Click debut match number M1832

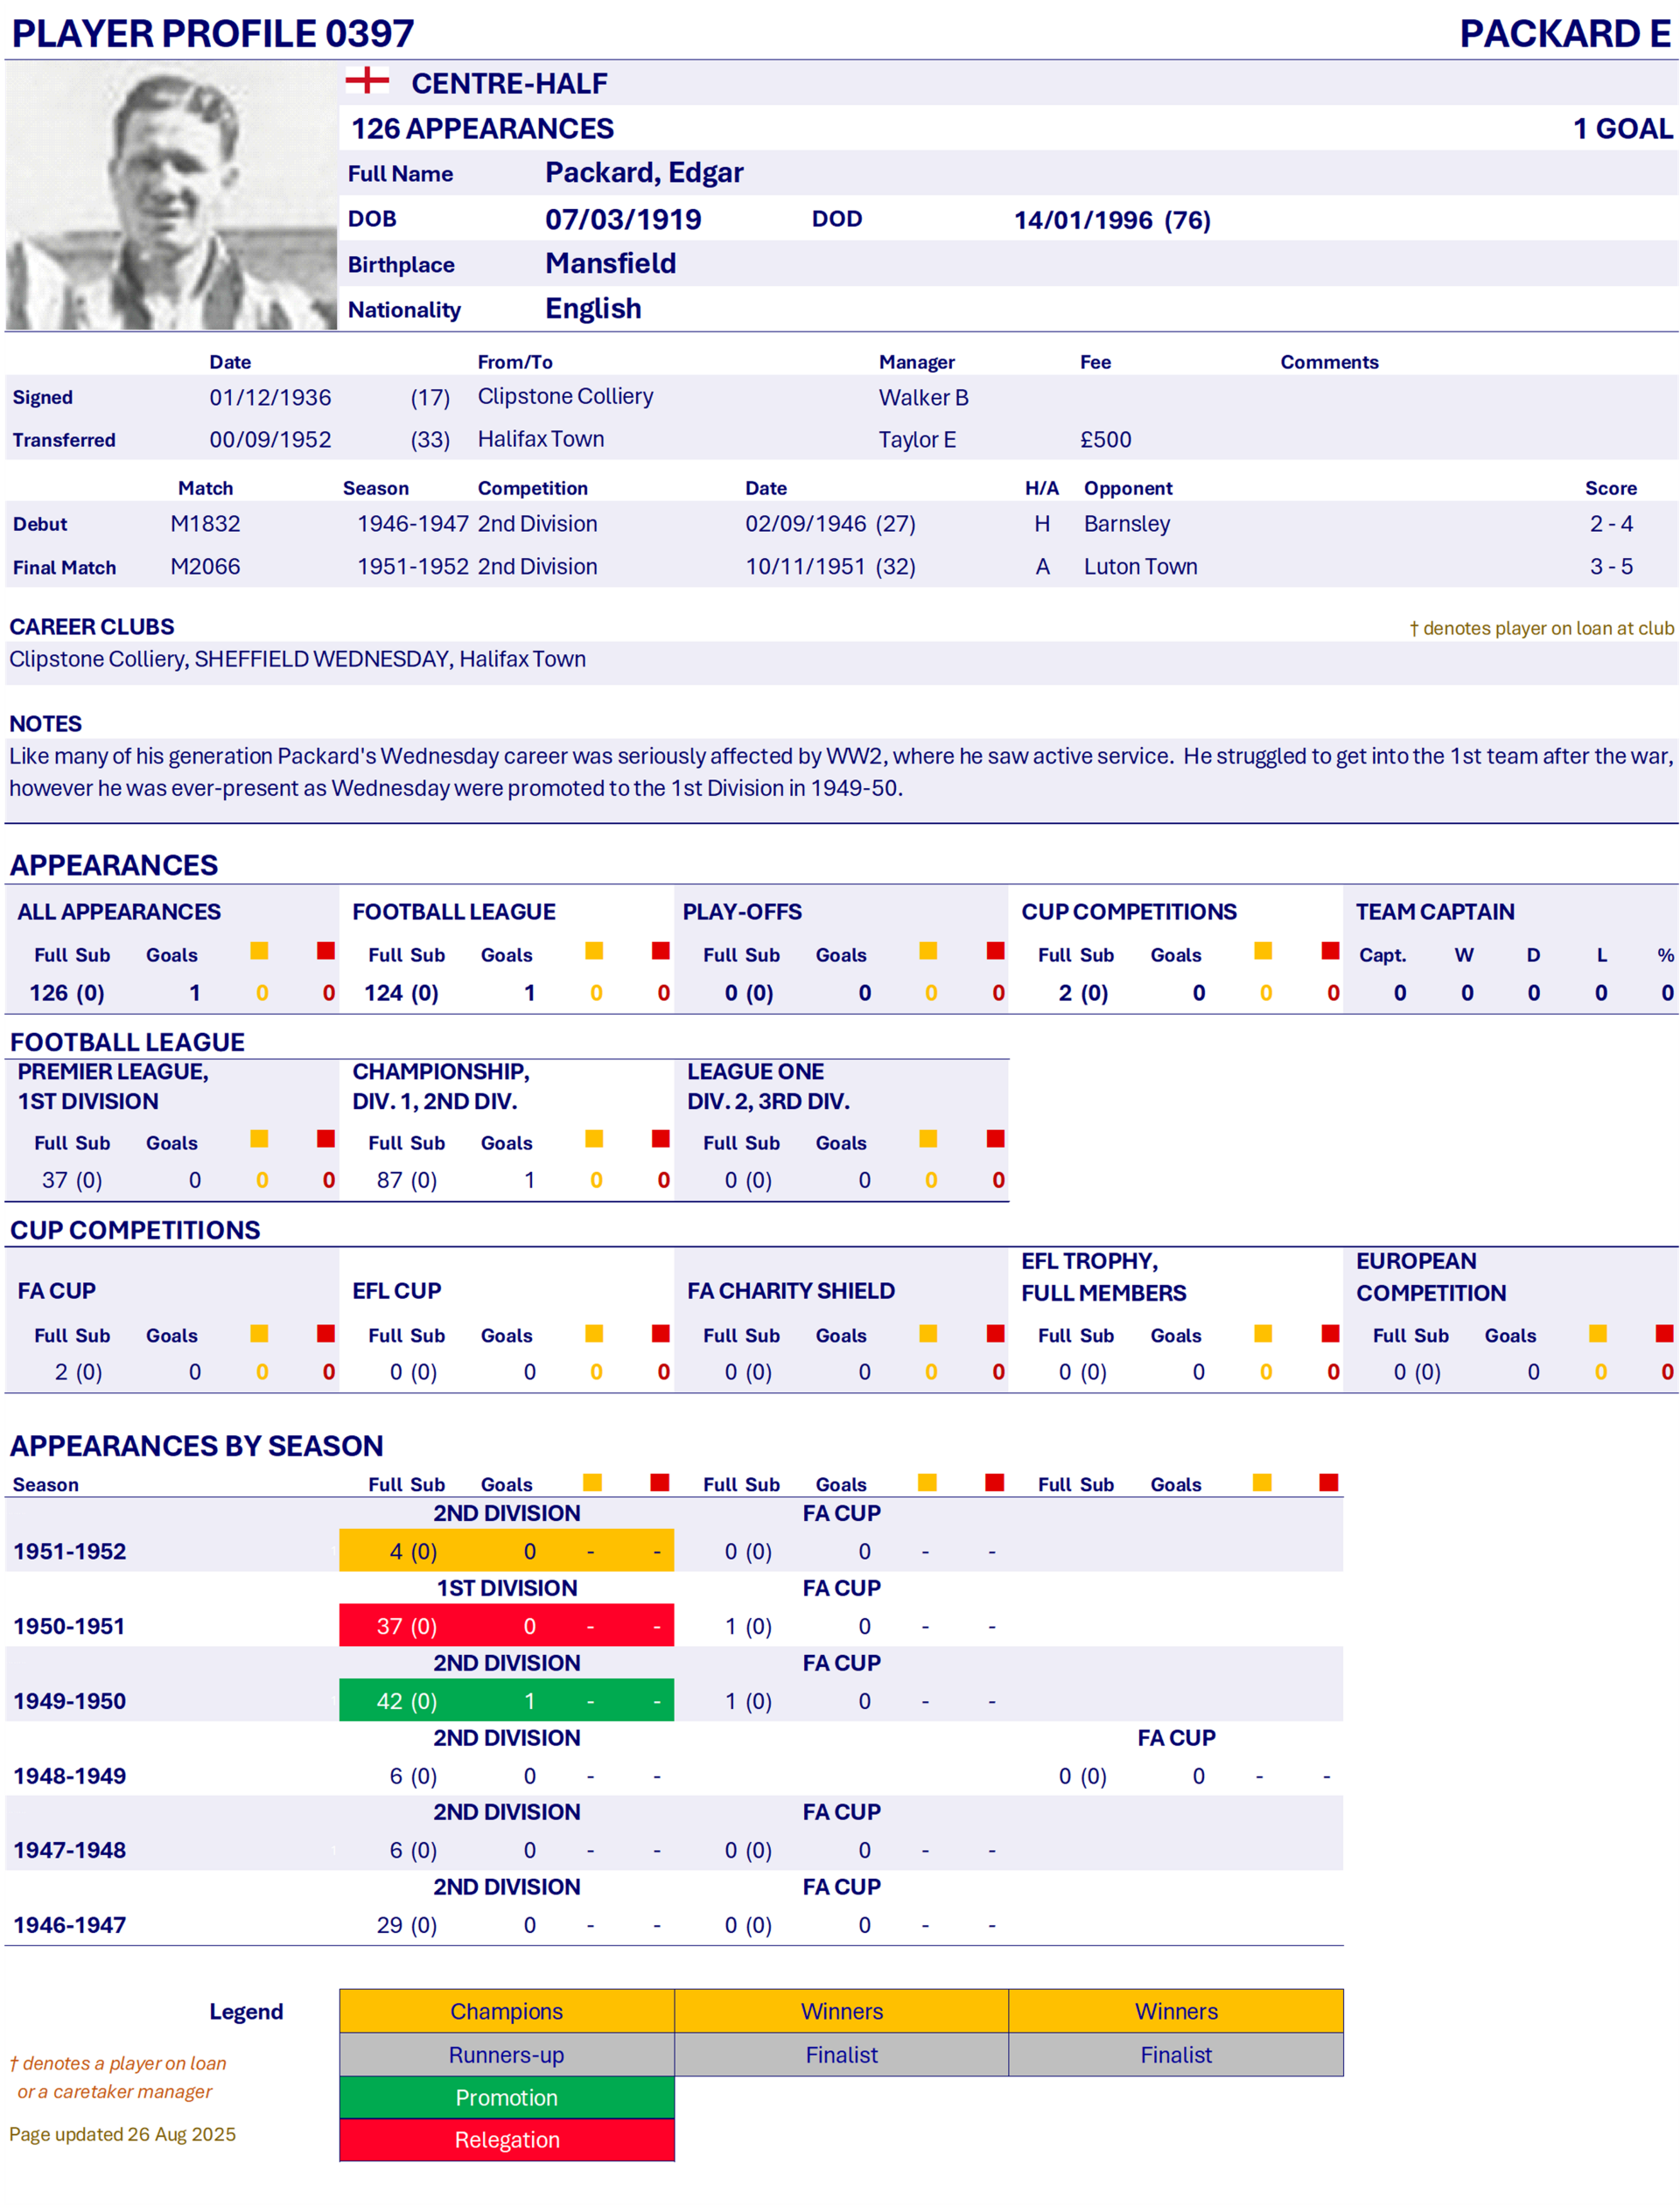point(205,524)
